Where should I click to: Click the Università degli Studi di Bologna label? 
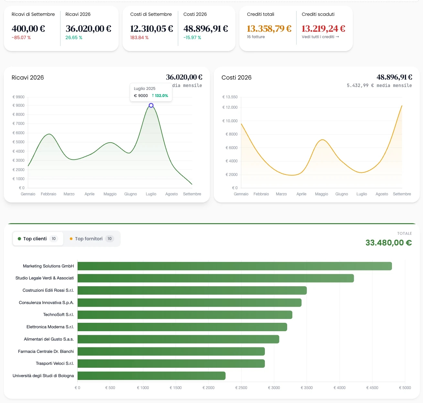[43, 376]
